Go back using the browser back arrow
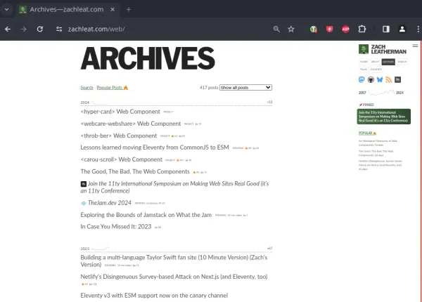 [8, 29]
